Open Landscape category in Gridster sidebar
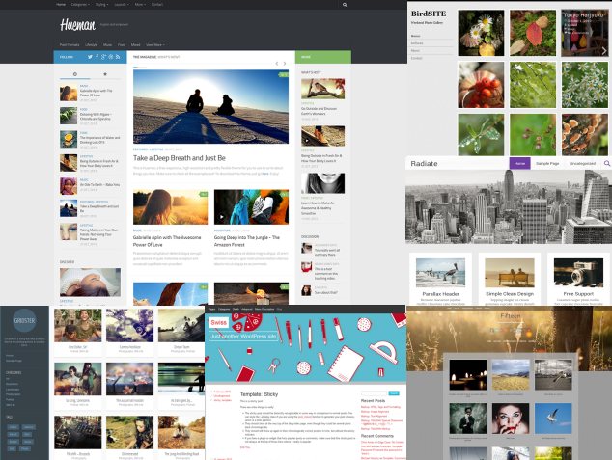The image size is (612, 460). (x=13, y=389)
